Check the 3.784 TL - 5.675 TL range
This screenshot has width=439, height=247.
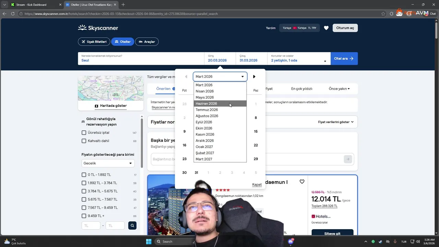tap(84, 191)
